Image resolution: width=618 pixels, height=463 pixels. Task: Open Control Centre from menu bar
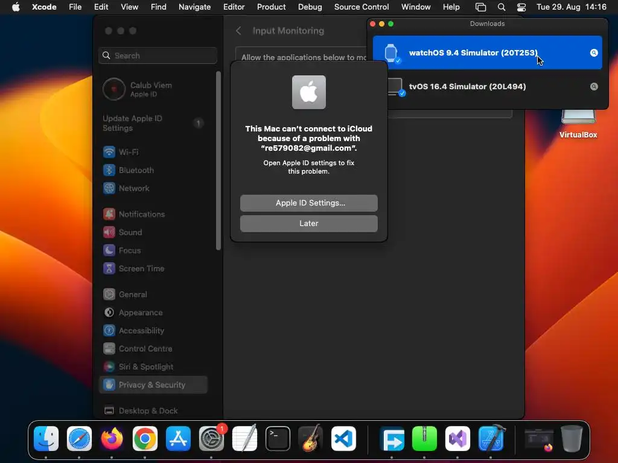pyautogui.click(x=521, y=7)
